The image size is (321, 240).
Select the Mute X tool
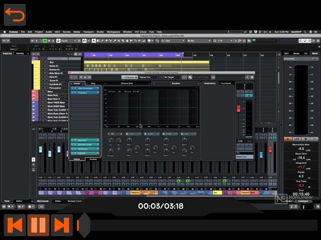point(119,41)
